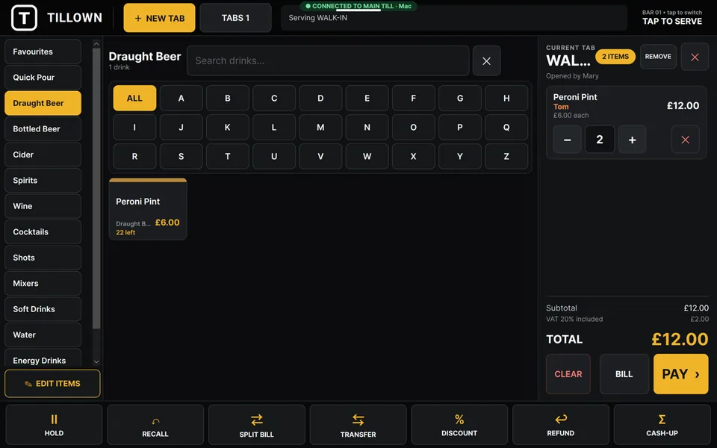This screenshot has width=717, height=448.
Task: Open Transfer function
Action: (358, 425)
